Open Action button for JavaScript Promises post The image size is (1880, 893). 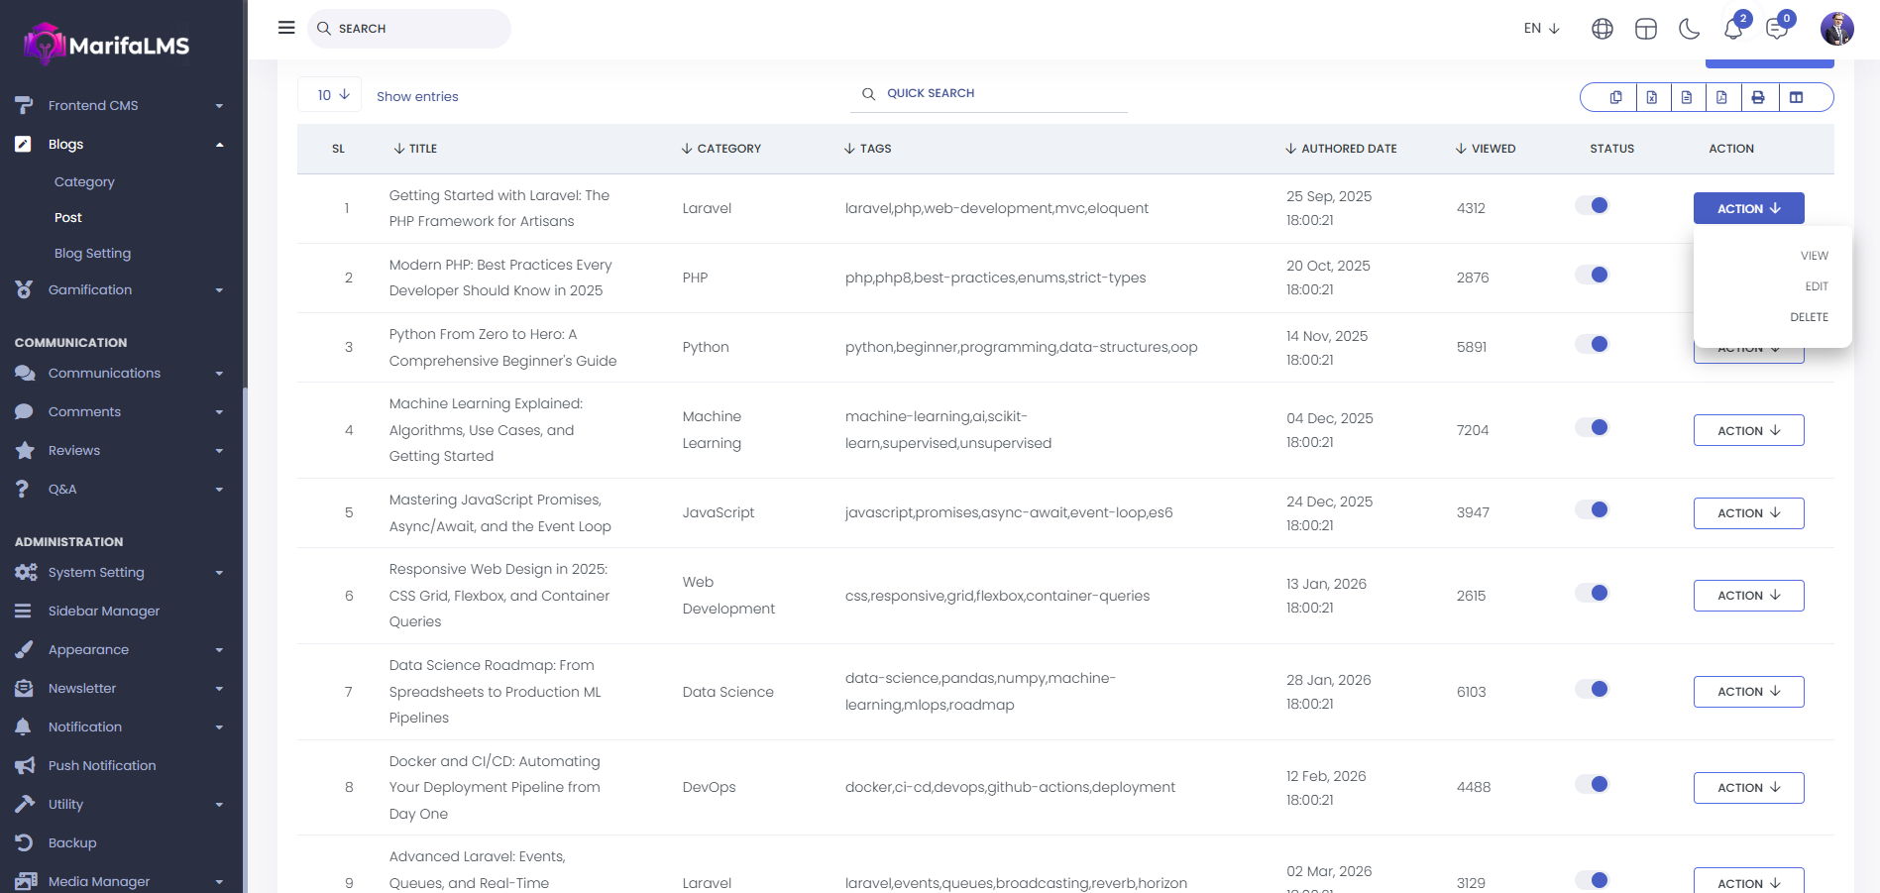(1748, 513)
